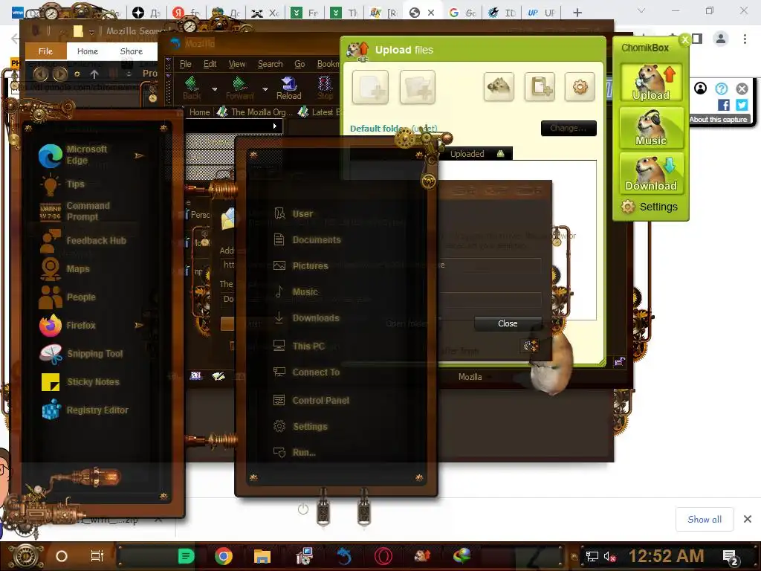Click About this capture link
761x571 pixels.
(x=718, y=120)
